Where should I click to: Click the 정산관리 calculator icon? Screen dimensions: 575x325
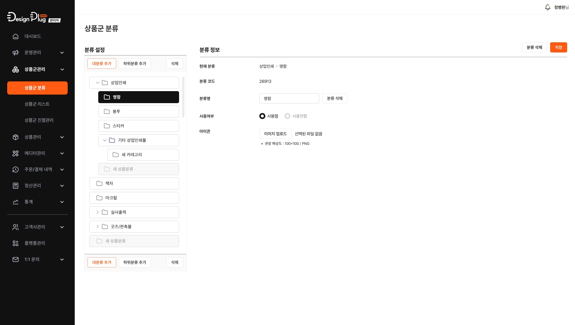pyautogui.click(x=16, y=186)
